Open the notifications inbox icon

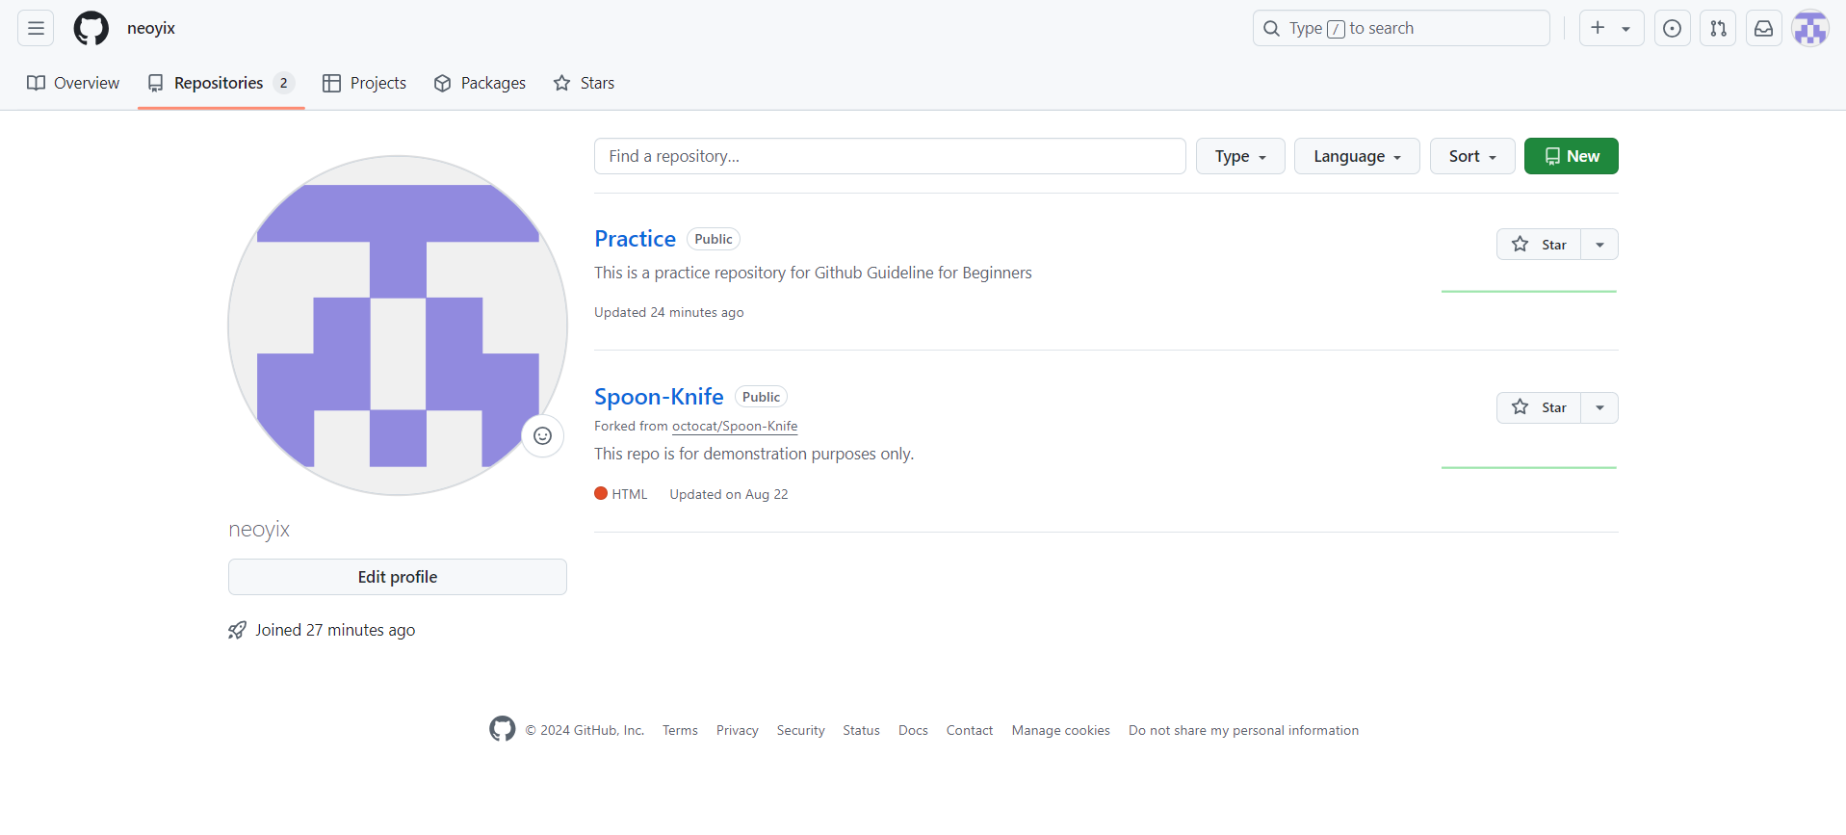click(x=1764, y=28)
